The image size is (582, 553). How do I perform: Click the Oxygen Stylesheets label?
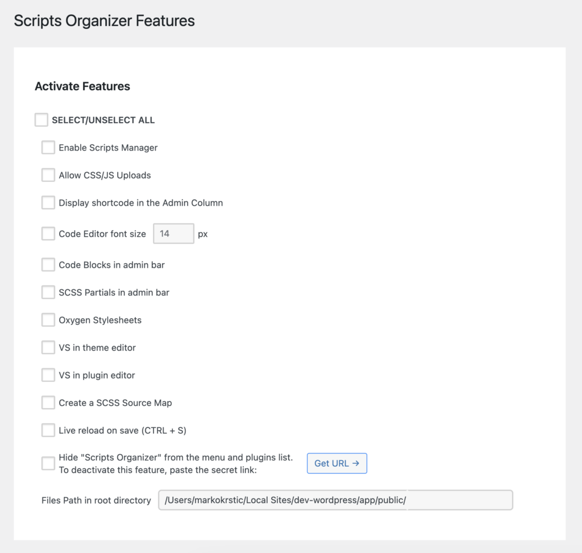pos(100,320)
